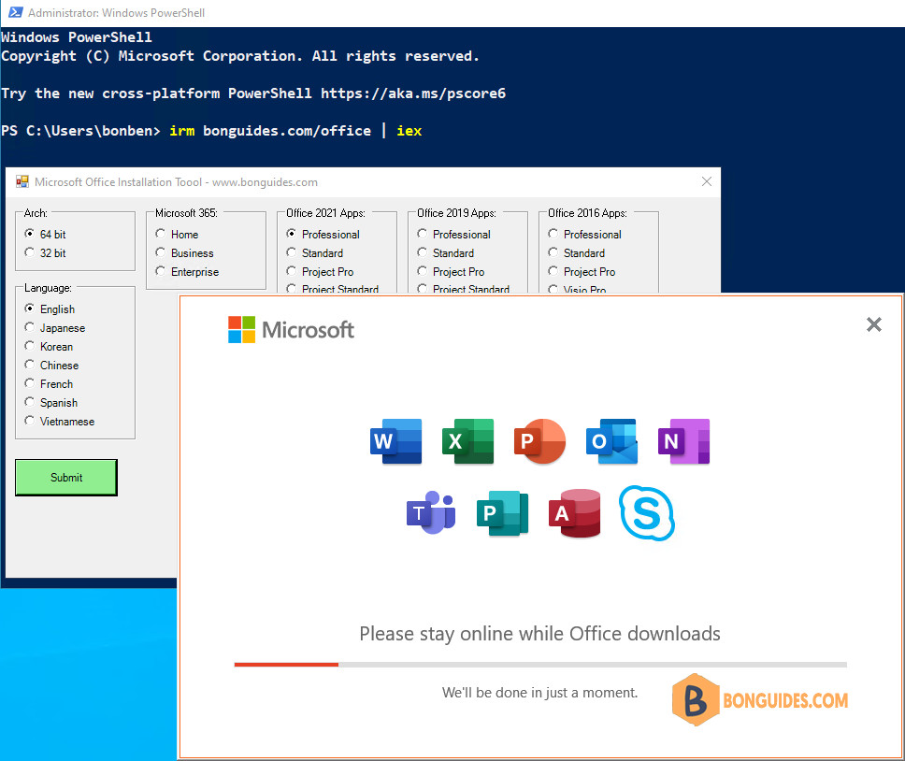Select Office 2021 Standard
The height and width of the screenshot is (761, 905).
tap(314, 252)
